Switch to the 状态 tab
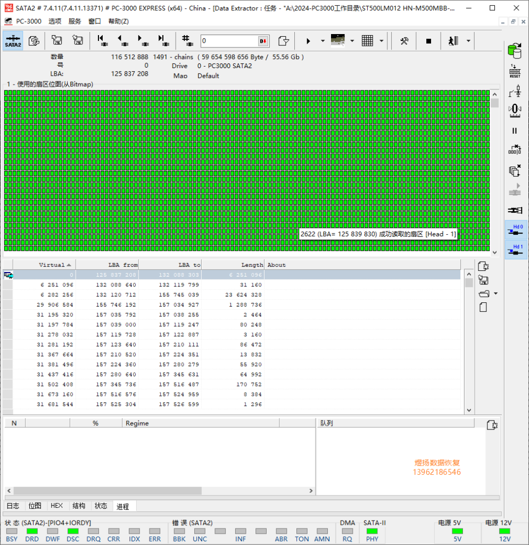This screenshot has width=529, height=545. (x=101, y=506)
